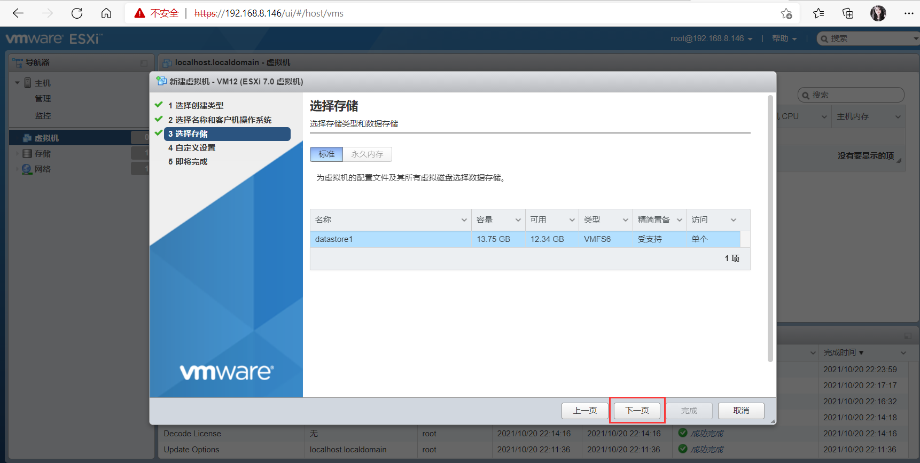Viewport: 920px width, 463px height.
Task: Click the green success icon for Decode License
Action: [683, 433]
